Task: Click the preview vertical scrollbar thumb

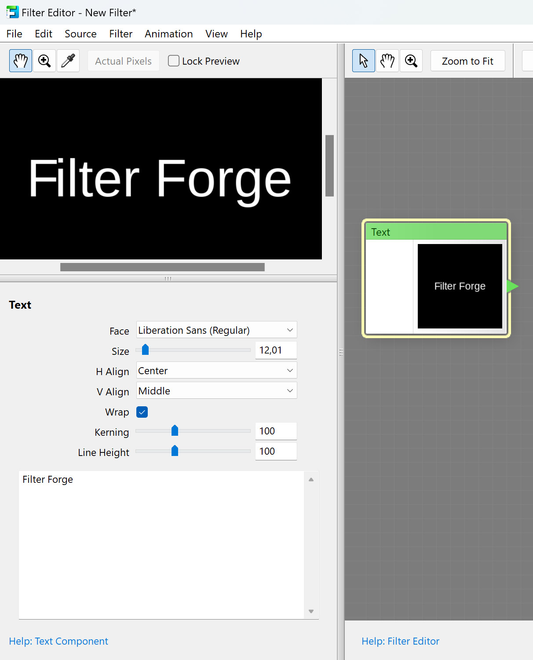Action: (329, 166)
